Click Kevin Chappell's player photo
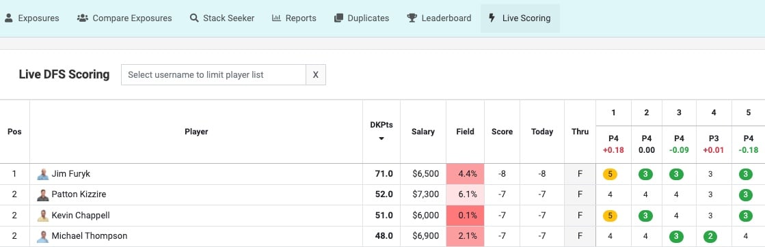The height and width of the screenshot is (247, 765). coord(43,216)
